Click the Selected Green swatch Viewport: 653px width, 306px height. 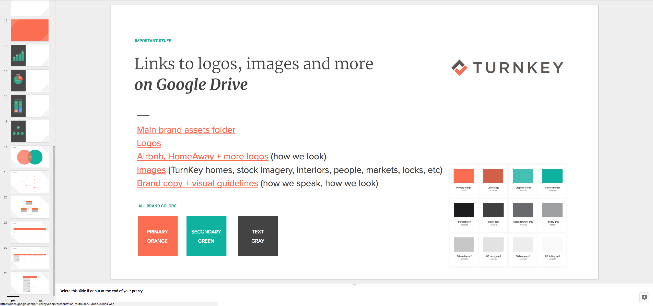pos(552,176)
